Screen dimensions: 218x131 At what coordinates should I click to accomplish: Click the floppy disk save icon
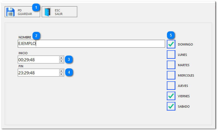pos(10,12)
